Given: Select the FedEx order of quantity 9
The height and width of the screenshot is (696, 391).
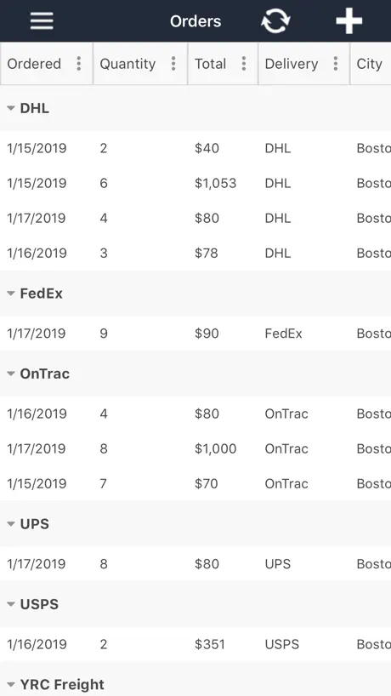Looking at the screenshot, I should 195,334.
